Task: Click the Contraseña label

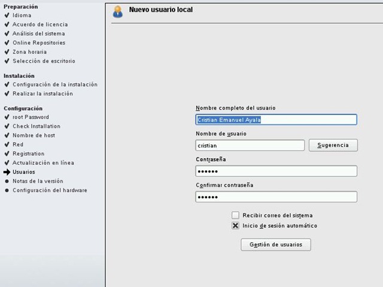Action: point(211,159)
